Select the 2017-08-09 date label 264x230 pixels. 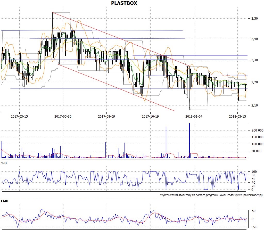pyautogui.click(x=106, y=116)
